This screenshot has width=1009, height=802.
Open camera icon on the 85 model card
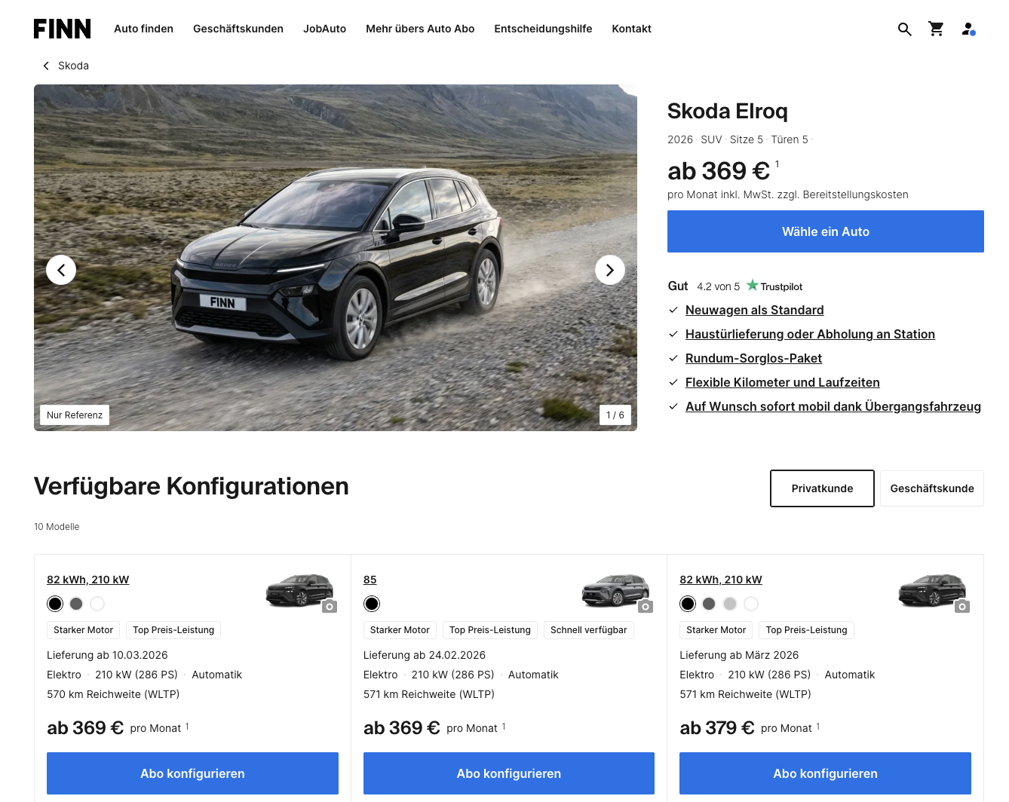(646, 607)
